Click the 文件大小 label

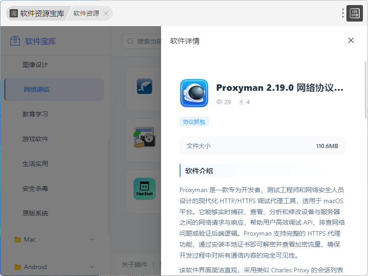pyautogui.click(x=199, y=146)
